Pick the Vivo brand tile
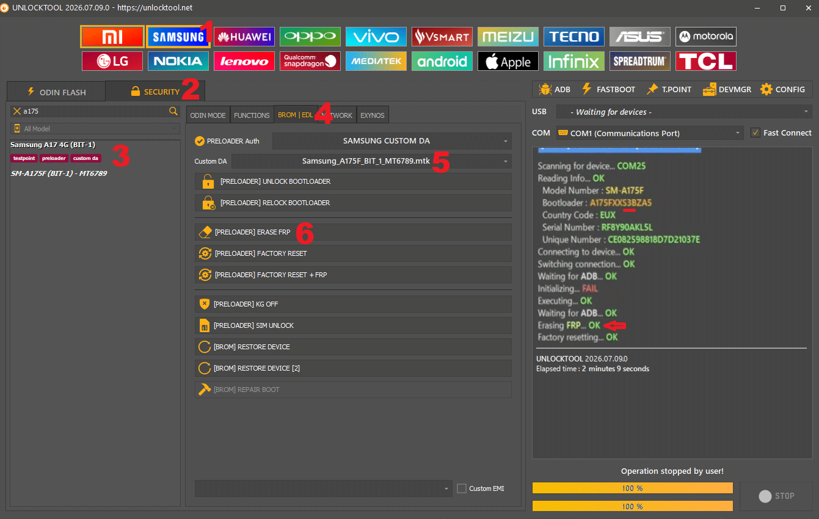The height and width of the screenshot is (519, 819). (x=376, y=37)
